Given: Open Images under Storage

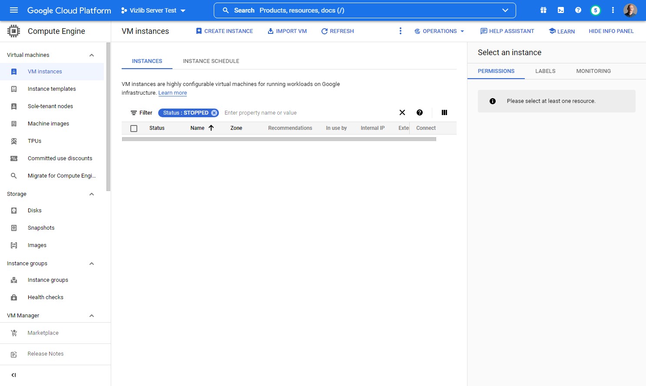Looking at the screenshot, I should [x=52, y=245].
